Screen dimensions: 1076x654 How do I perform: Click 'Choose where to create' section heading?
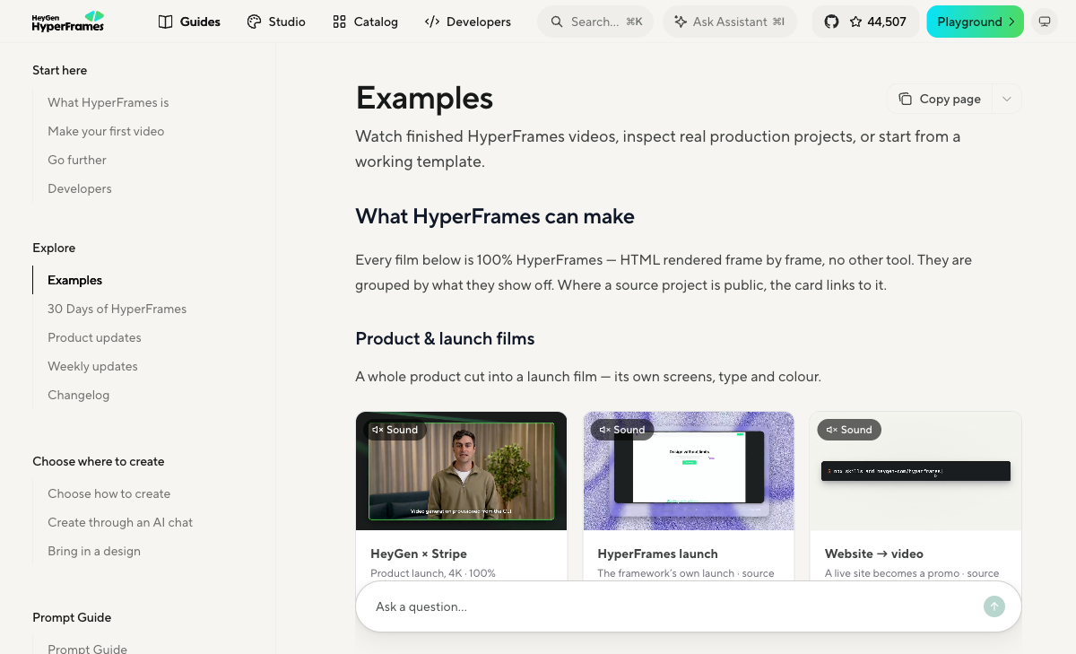(99, 461)
